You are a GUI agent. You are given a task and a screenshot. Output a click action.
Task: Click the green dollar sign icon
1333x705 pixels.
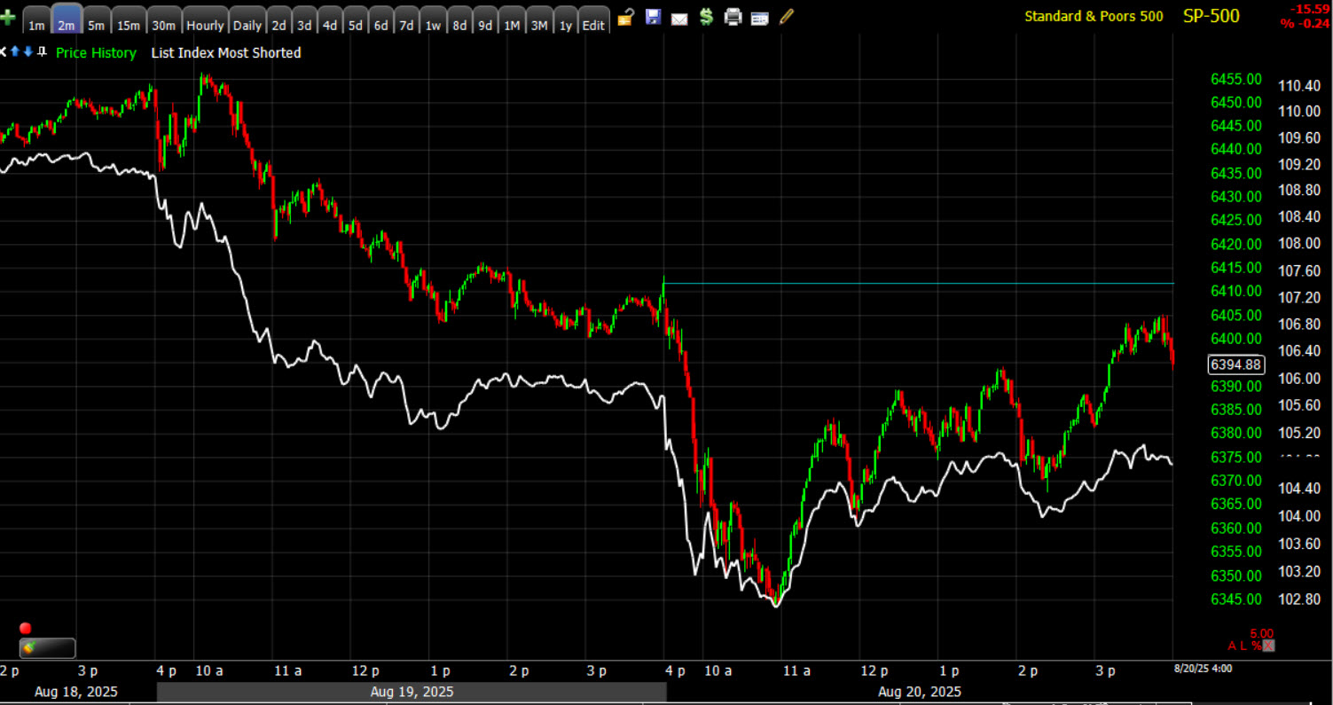click(706, 16)
